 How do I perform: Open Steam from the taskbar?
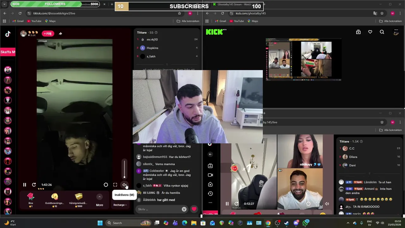click(x=286, y=223)
